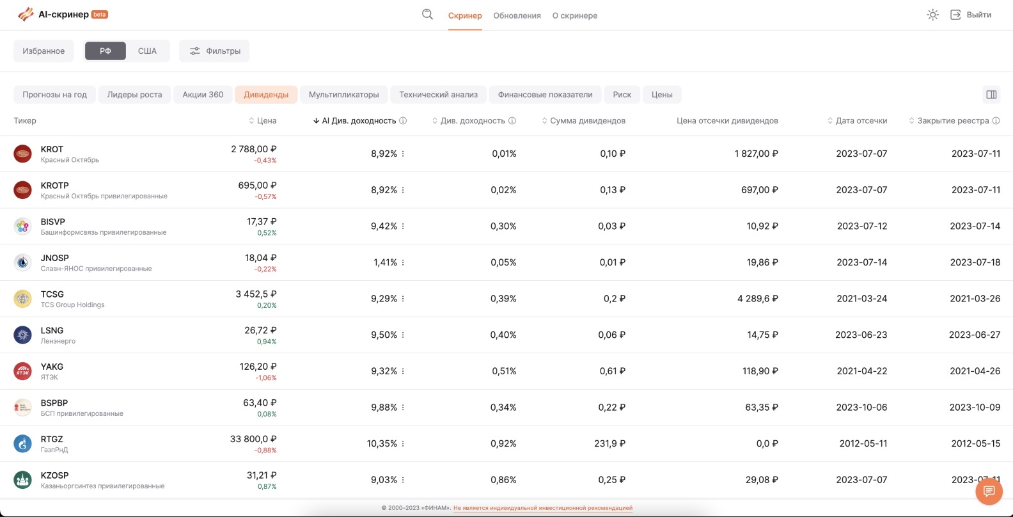Open three-dot menu in KROT row
Viewport: 1013px width, 517px height.
[403, 154]
